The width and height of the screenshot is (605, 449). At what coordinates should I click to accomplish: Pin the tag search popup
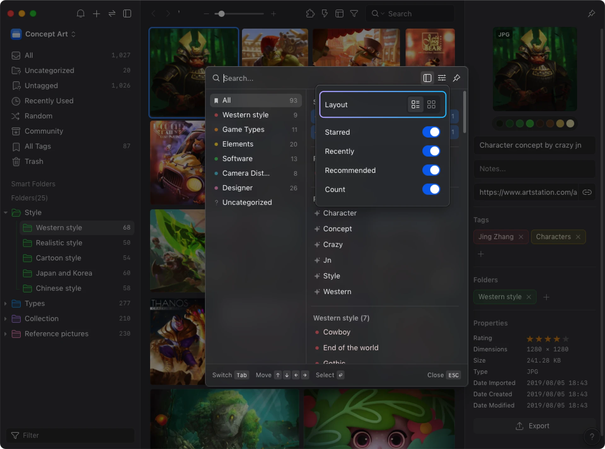point(457,78)
